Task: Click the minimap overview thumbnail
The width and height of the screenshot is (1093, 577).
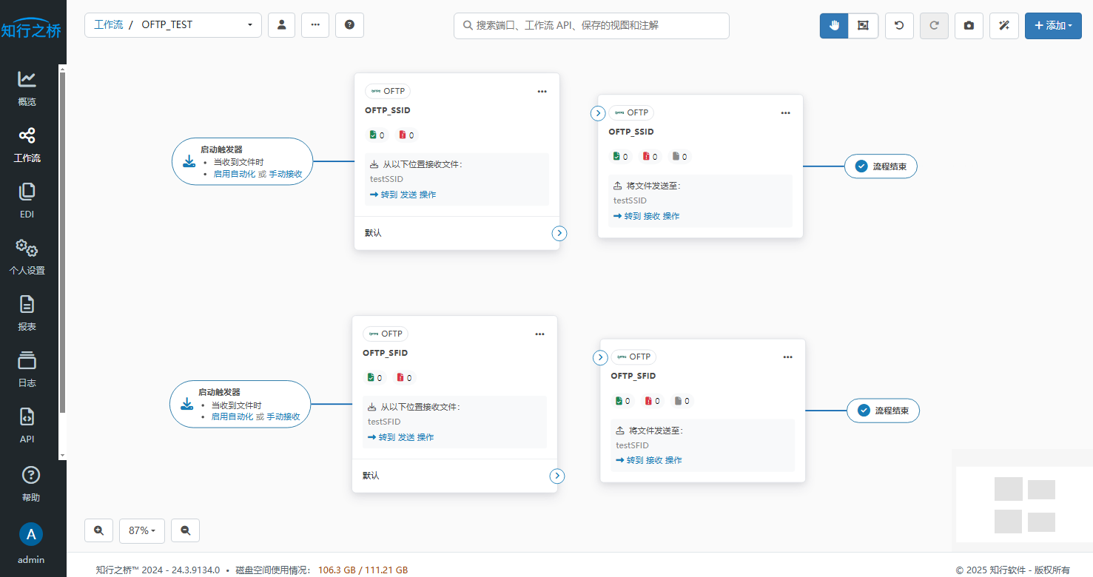Action: (x=1024, y=505)
